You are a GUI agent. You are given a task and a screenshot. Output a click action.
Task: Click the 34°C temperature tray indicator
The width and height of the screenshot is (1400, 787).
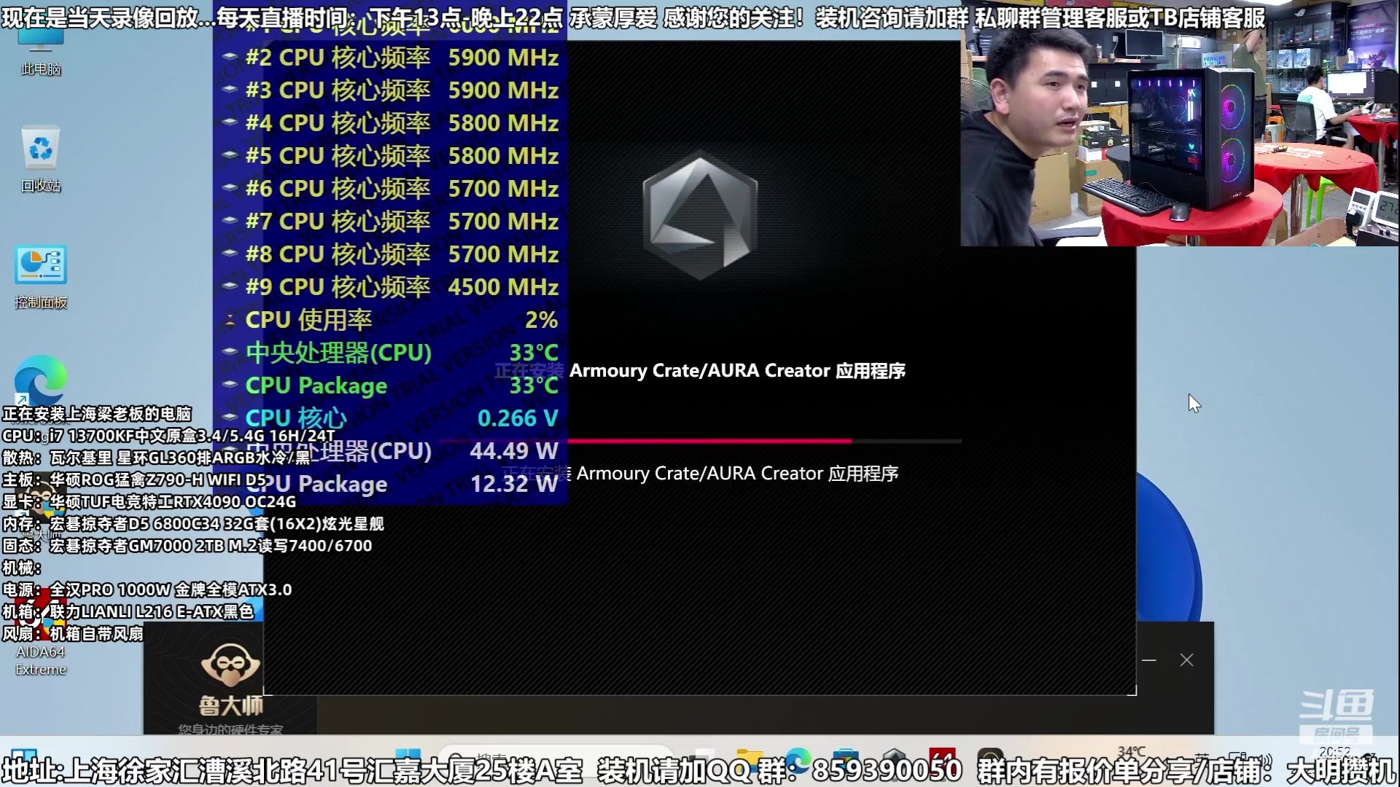point(1131,752)
